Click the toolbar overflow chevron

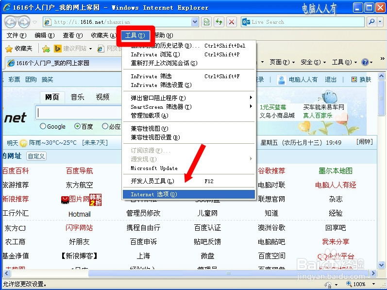coord(382,58)
